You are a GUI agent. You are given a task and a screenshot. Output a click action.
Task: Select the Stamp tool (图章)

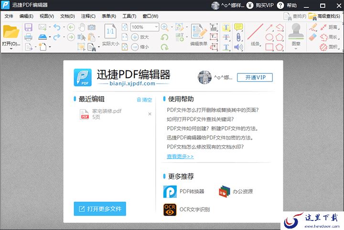tap(296, 34)
